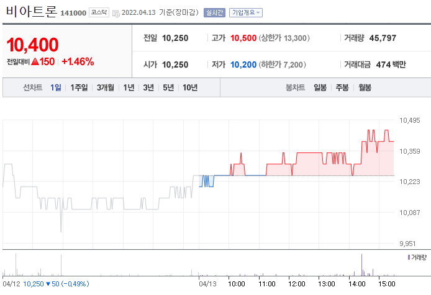This screenshot has width=431, height=295.
Task: View the 10년 line chart
Action: (190, 87)
